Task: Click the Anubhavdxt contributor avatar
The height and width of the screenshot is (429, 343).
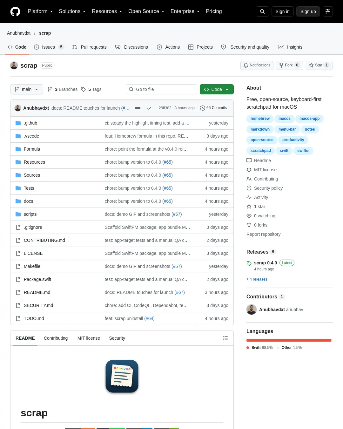Action: point(252,310)
